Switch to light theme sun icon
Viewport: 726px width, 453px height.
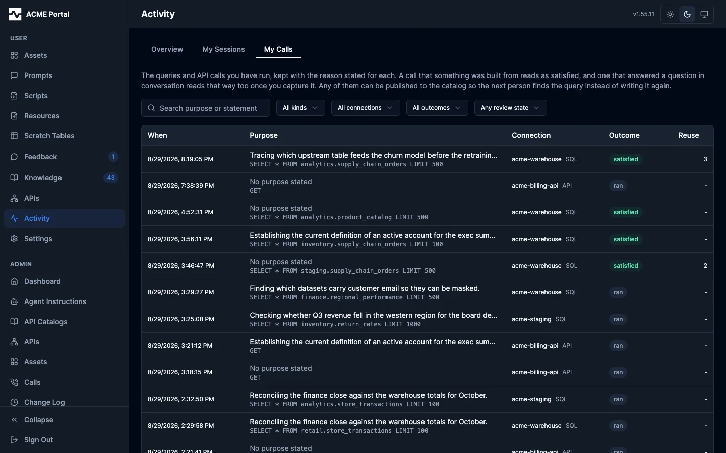(x=670, y=14)
